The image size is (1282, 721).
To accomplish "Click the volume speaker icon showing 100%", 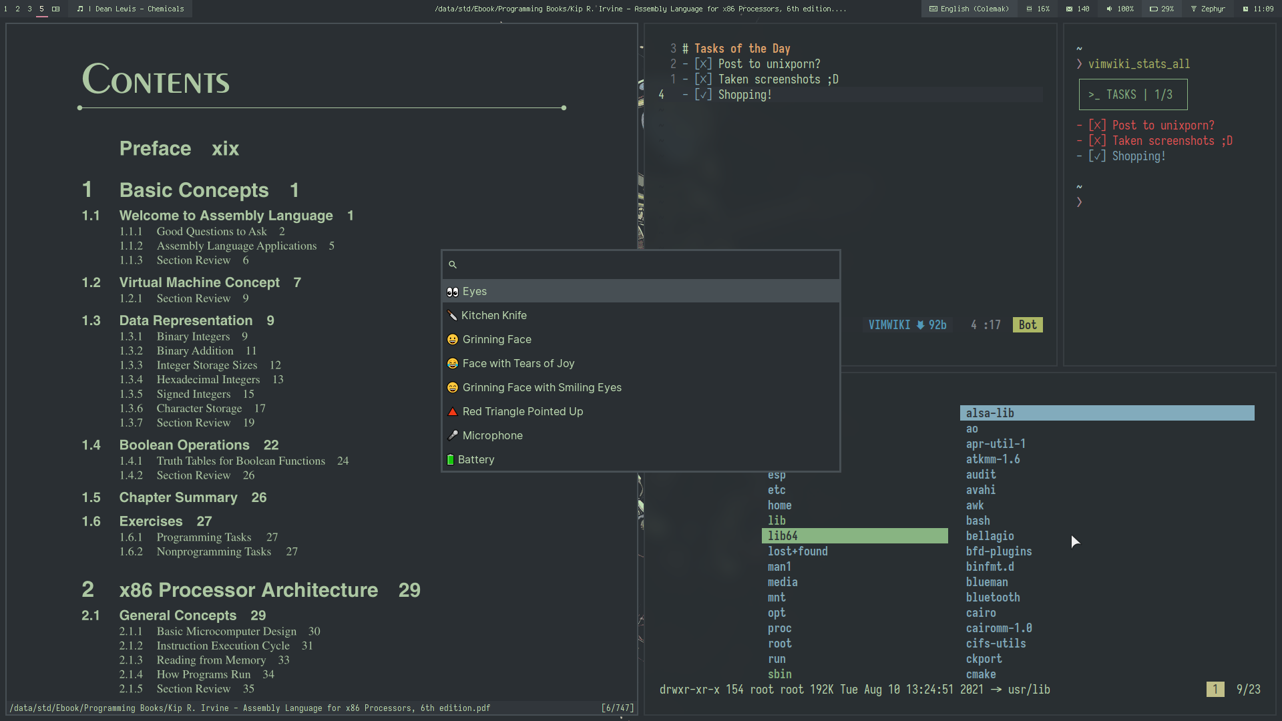I will (x=1109, y=9).
